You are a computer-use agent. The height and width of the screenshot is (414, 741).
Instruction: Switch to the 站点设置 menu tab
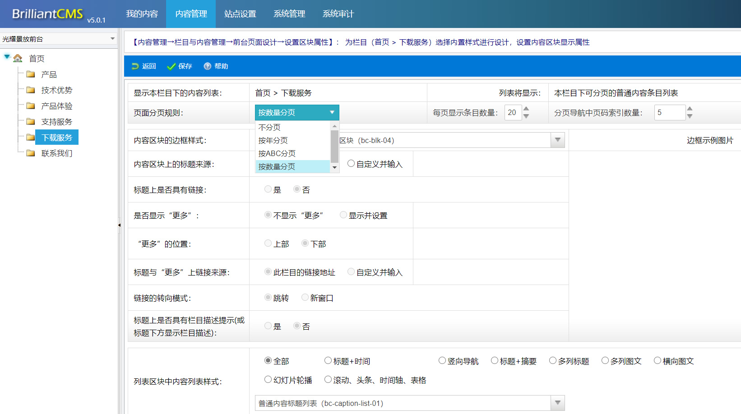[x=240, y=14]
